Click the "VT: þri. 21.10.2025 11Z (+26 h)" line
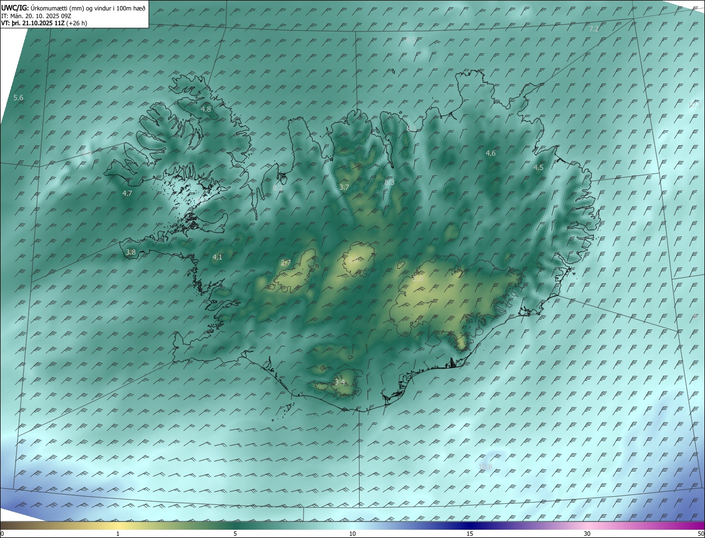Screen dimensions: 705x538 (x=44, y=23)
